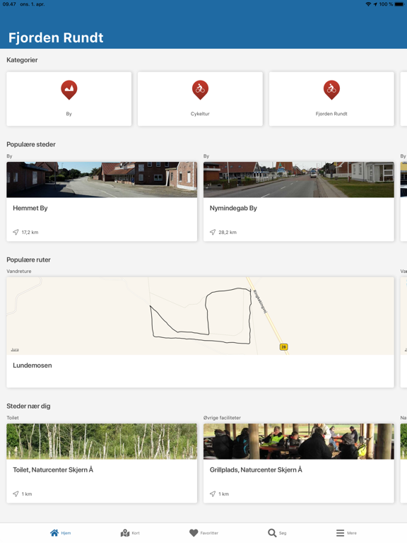407x543 pixels.
Task: Click the By label above Nymindegab By card
Action: [206, 156]
